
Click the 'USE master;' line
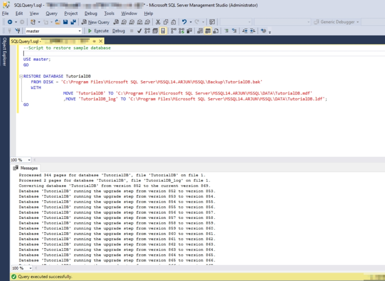(37, 59)
